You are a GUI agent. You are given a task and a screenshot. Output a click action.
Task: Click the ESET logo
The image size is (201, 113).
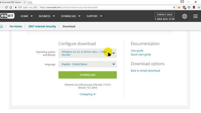pyautogui.click(x=7, y=16)
